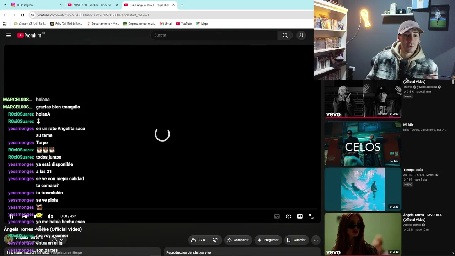
Task: Close the DUKI, Judeline tab
Action: point(117,5)
